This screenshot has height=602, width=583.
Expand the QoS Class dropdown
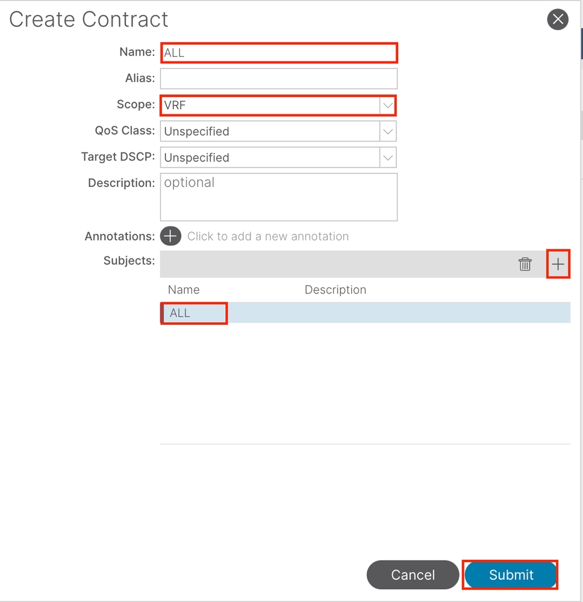[387, 131]
